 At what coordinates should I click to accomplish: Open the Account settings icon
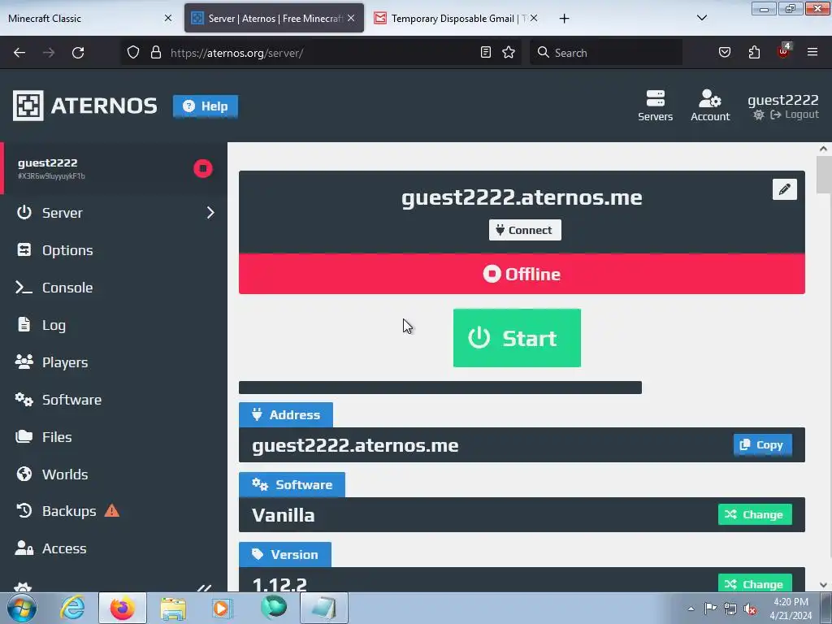click(x=710, y=106)
